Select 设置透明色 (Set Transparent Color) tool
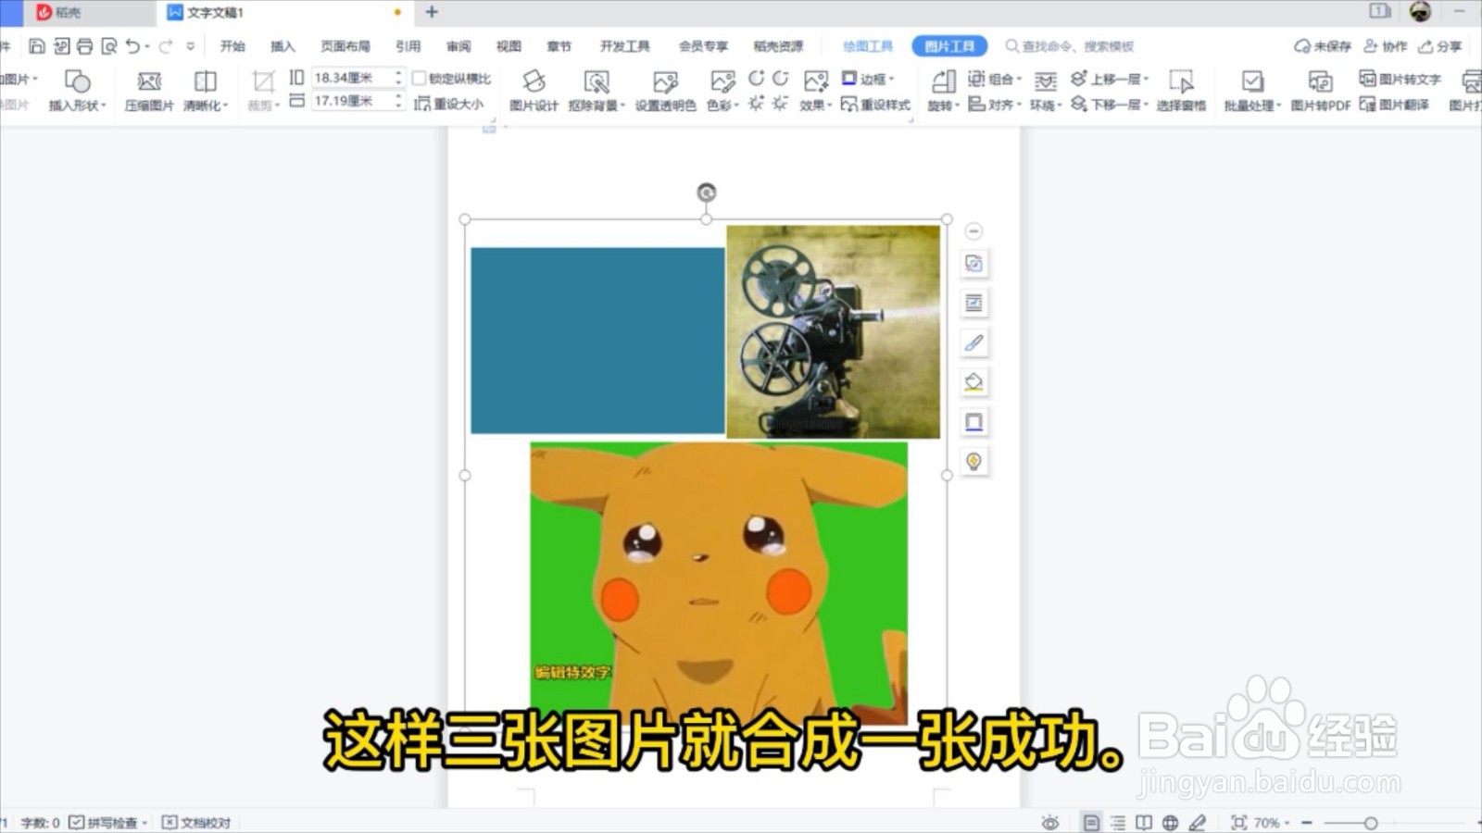 pyautogui.click(x=665, y=91)
